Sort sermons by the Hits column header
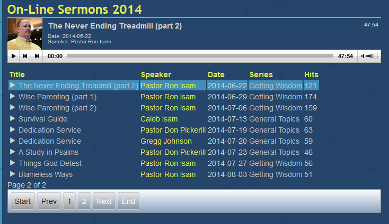 [x=311, y=74]
